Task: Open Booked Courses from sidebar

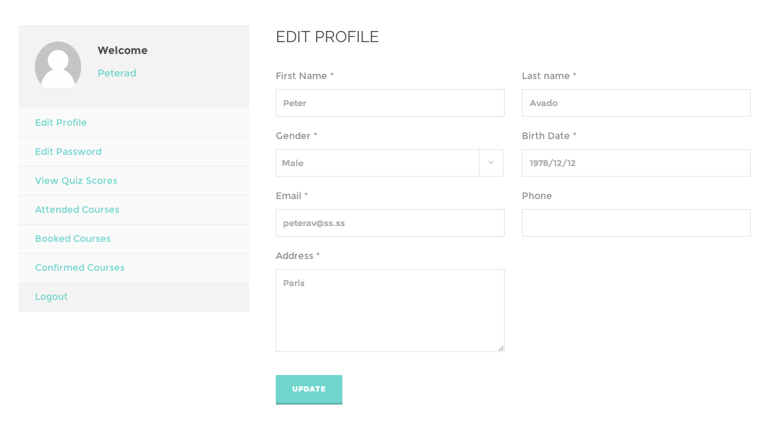Action: click(73, 239)
